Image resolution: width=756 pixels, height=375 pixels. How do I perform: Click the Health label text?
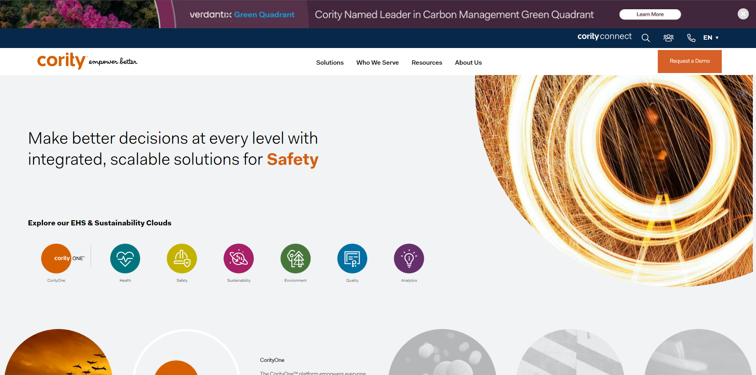[x=125, y=281]
